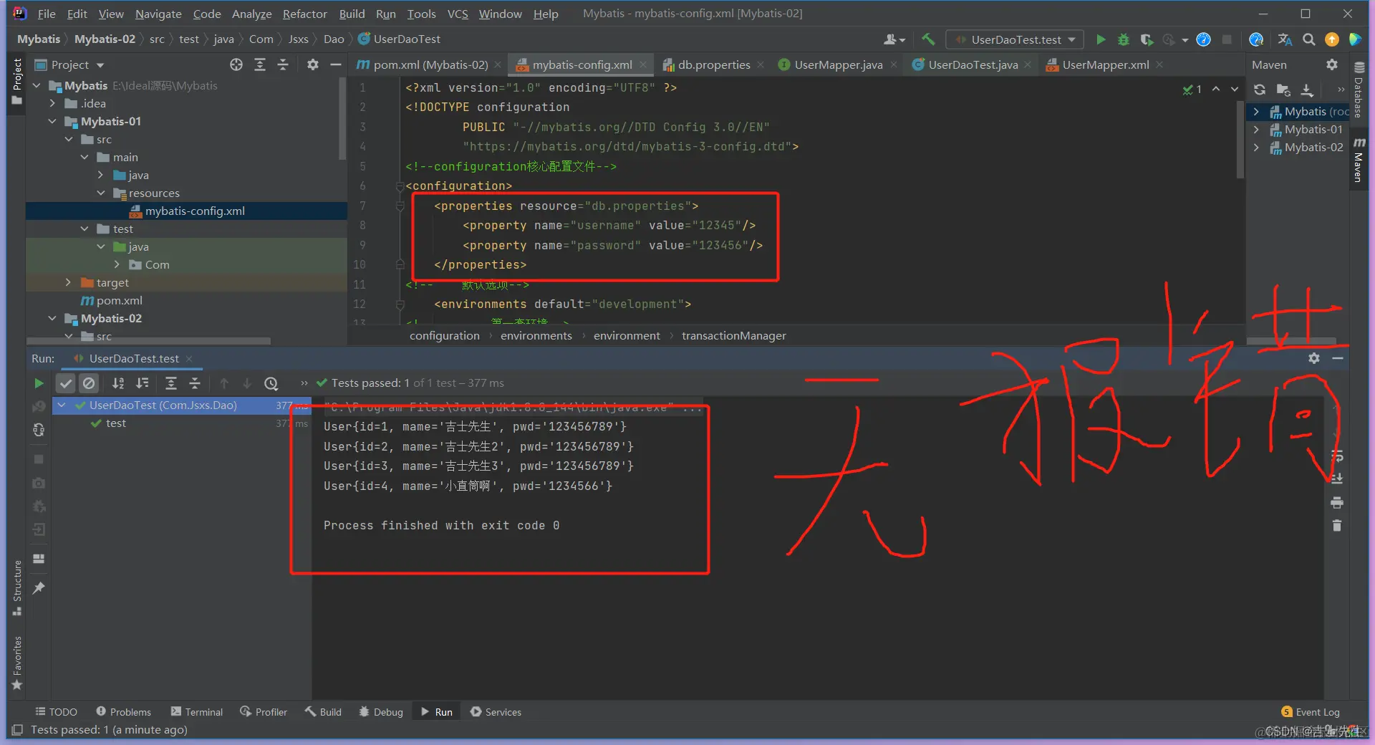Open Search Everywhere magnifier icon
The height and width of the screenshot is (745, 1375).
1308,39
